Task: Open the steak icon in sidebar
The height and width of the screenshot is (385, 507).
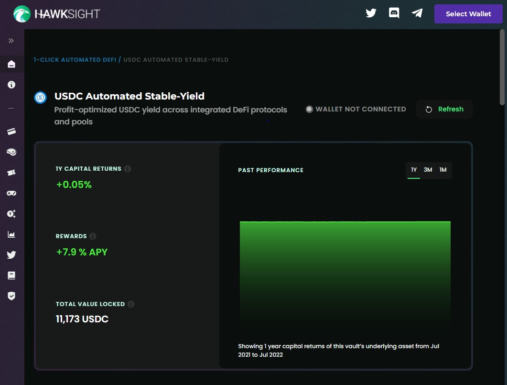Action: [11, 152]
